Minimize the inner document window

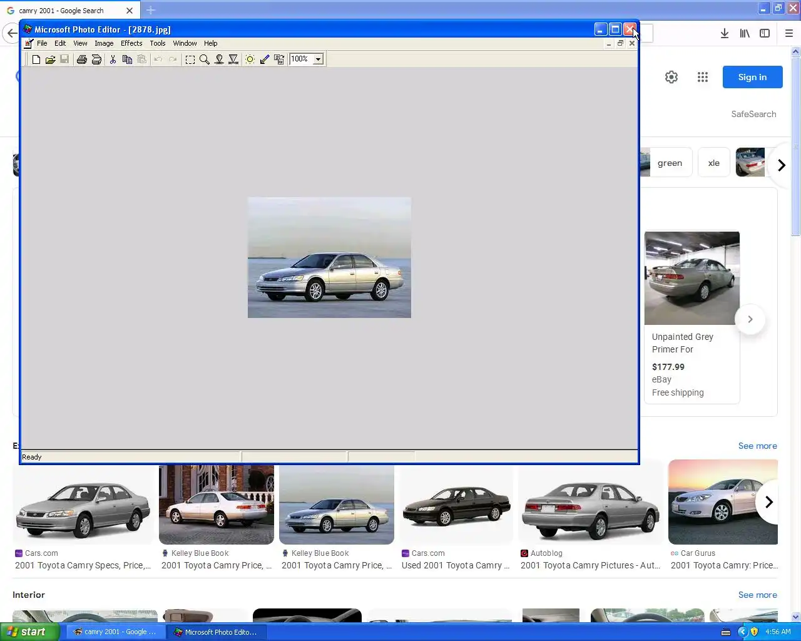point(609,44)
